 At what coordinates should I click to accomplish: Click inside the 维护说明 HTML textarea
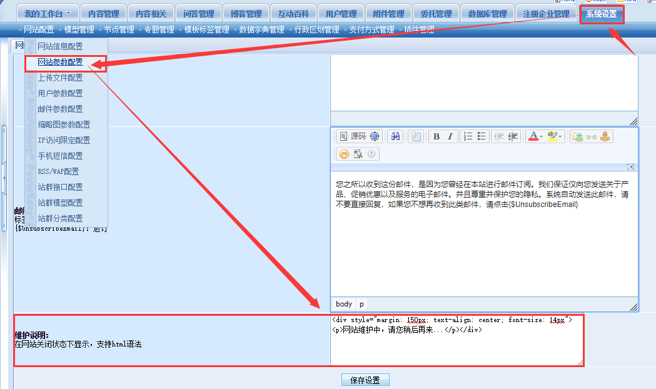pos(457,340)
